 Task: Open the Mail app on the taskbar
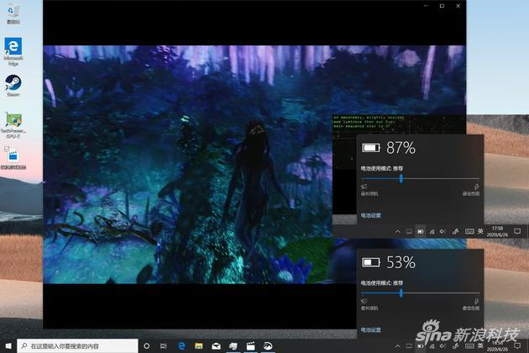tap(216, 346)
